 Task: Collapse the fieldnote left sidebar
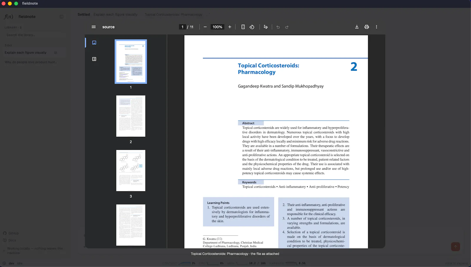click(x=62, y=17)
